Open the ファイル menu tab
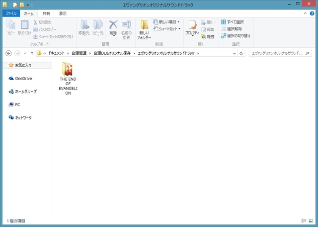The width and height of the screenshot is (318, 227). point(11,13)
